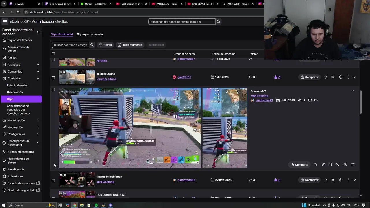The height and width of the screenshot is (208, 370).
Task: Open the hamburger menu beside nicolinoo87
Action: (x=5, y=22)
